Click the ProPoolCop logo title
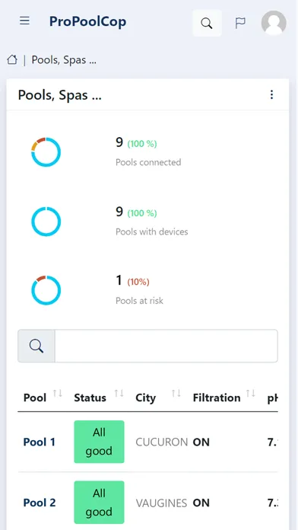The image size is (298, 530). pos(87,21)
